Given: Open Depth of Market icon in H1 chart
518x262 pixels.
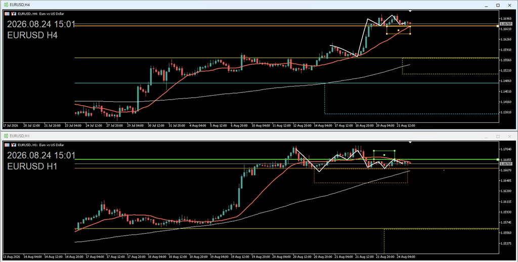Looking at the screenshot, I should [14, 145].
